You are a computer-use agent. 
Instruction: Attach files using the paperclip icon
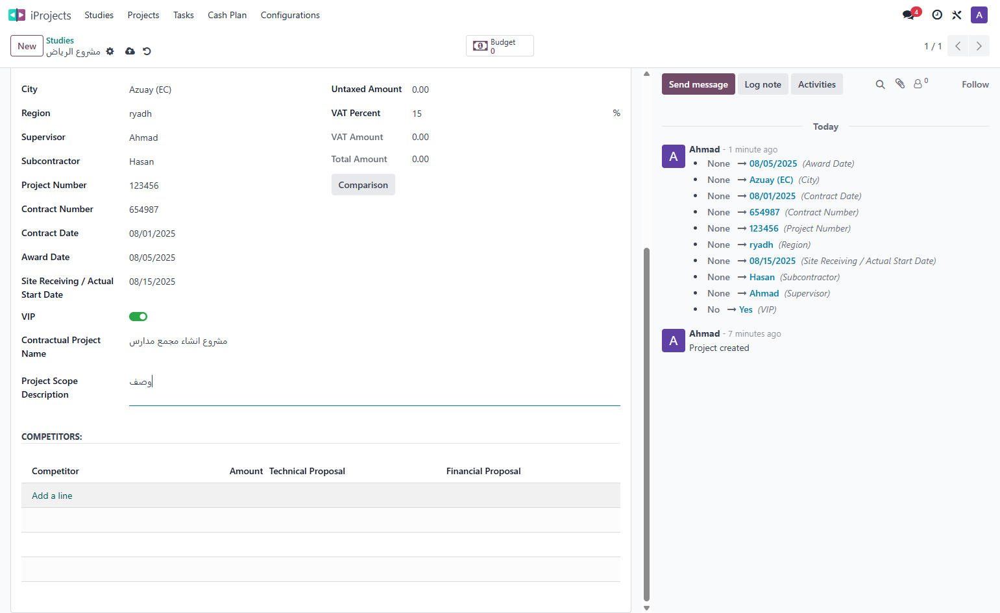click(x=900, y=84)
